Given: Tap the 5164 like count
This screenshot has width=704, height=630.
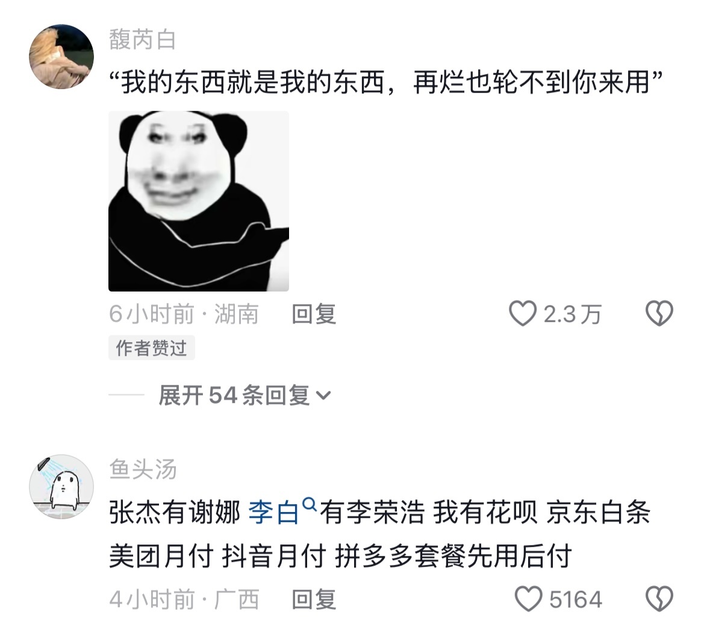Looking at the screenshot, I should (576, 599).
